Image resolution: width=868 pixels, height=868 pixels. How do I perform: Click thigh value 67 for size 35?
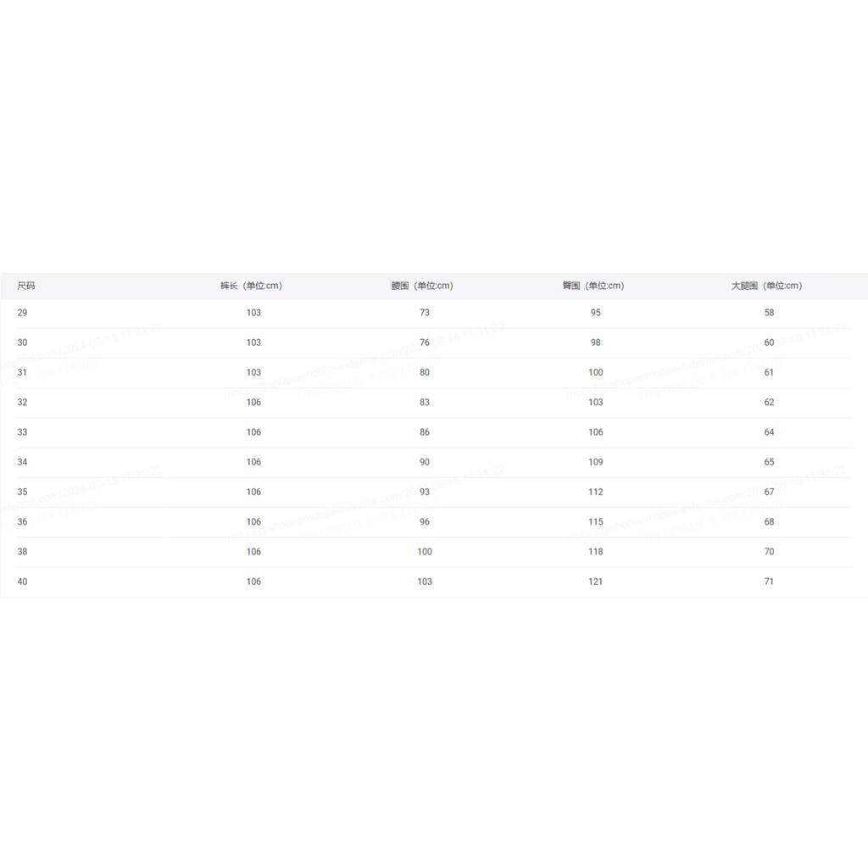click(x=769, y=492)
